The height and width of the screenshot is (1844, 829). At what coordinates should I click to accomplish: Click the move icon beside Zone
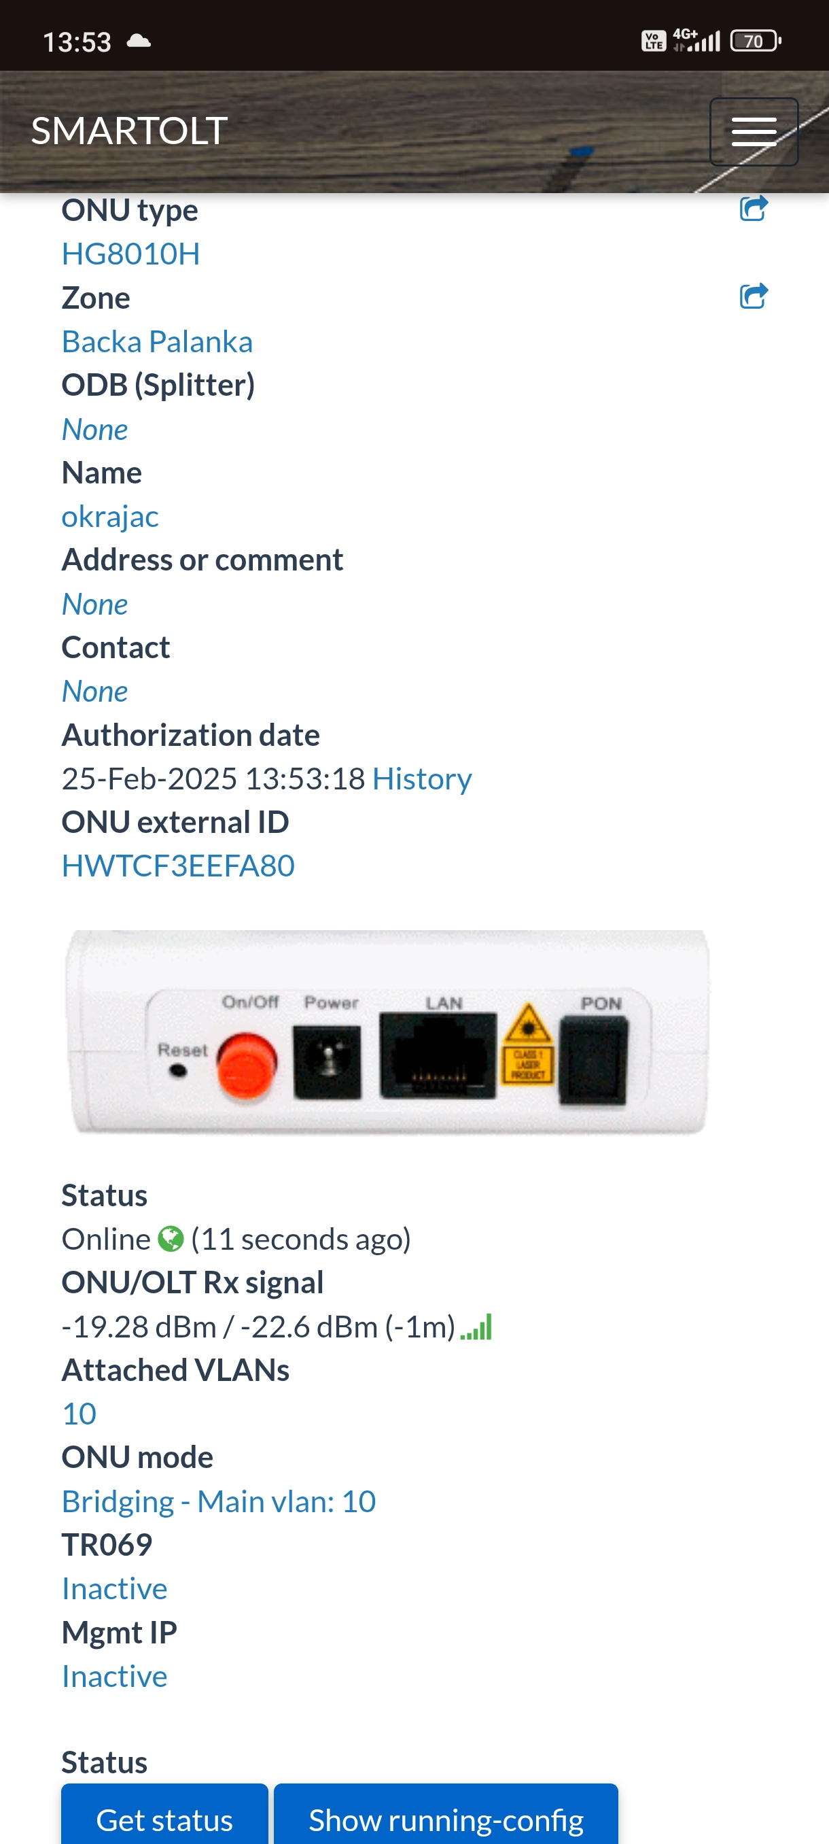[753, 296]
